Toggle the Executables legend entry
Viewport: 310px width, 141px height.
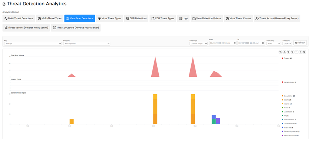click(x=288, y=96)
